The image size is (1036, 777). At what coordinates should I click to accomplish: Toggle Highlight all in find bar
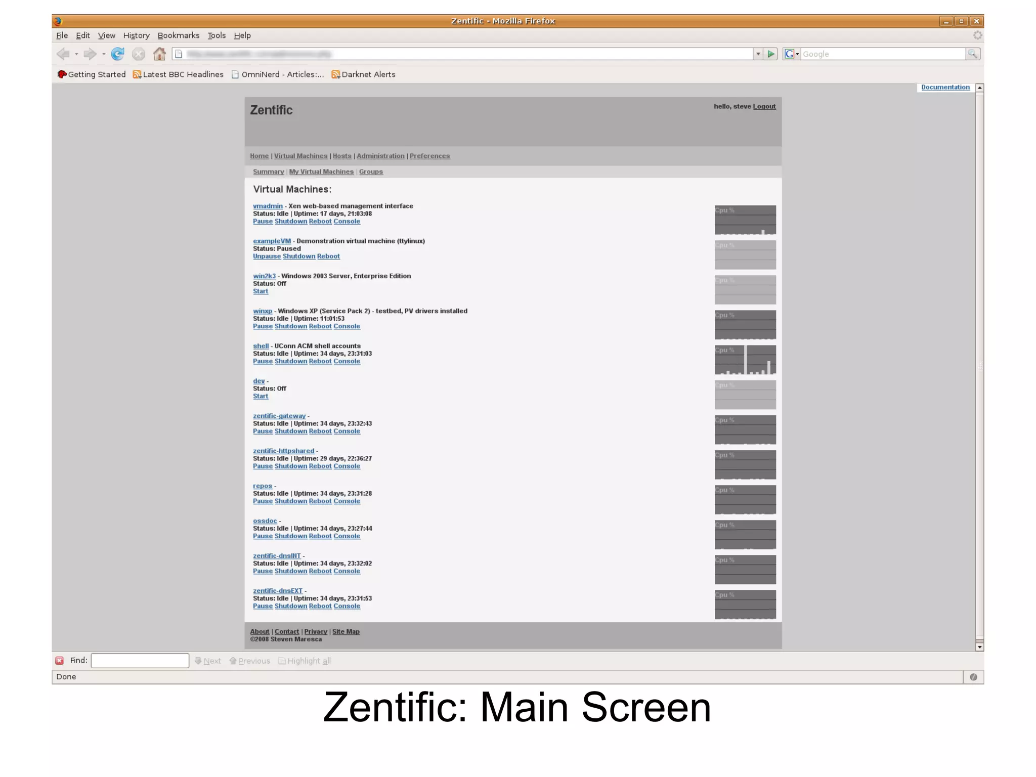point(305,661)
